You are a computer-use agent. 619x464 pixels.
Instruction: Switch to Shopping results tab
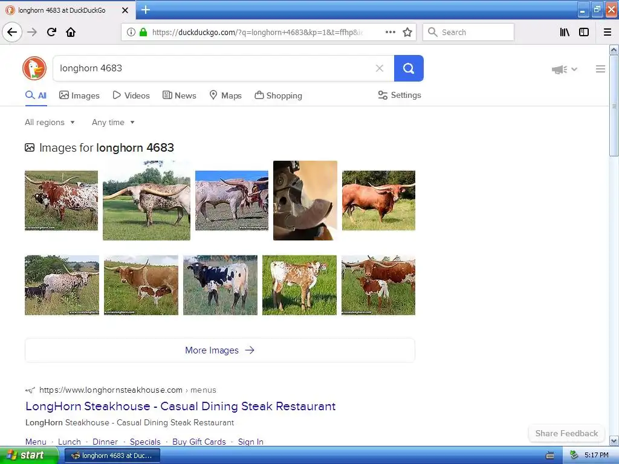(278, 95)
